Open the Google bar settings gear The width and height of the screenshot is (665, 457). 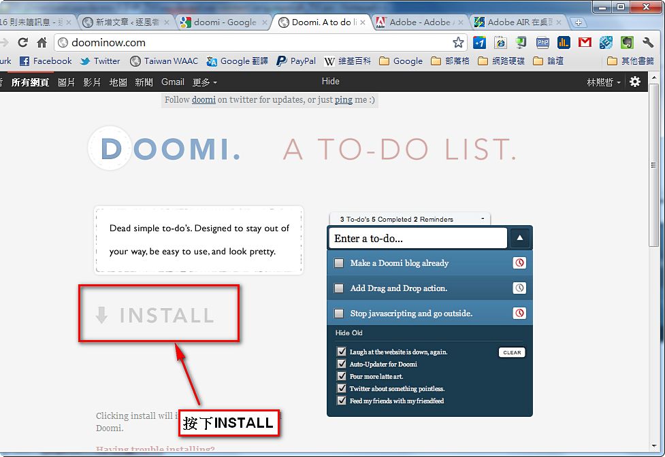pyautogui.click(x=635, y=82)
